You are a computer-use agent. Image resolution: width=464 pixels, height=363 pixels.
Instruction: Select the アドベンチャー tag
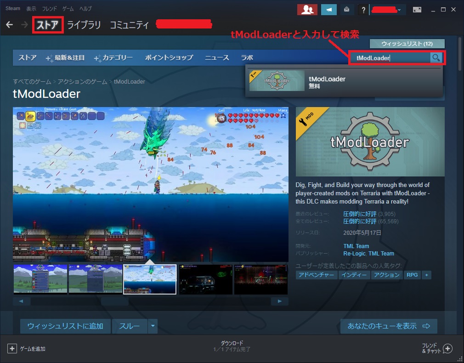click(317, 275)
